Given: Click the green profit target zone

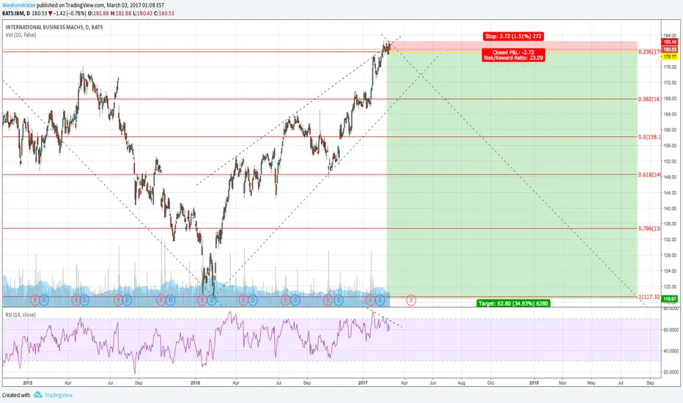Looking at the screenshot, I should (512, 174).
